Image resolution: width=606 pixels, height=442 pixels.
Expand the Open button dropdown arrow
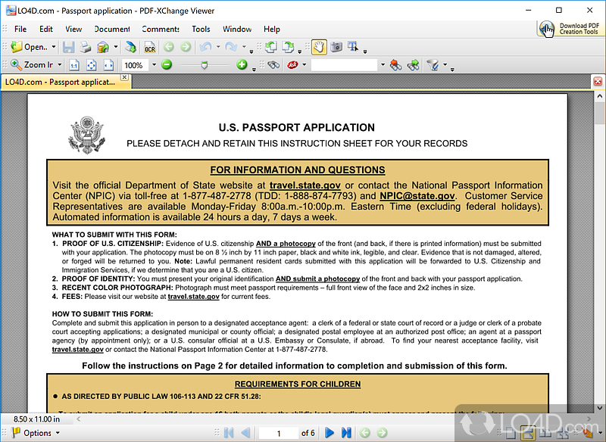coord(54,47)
